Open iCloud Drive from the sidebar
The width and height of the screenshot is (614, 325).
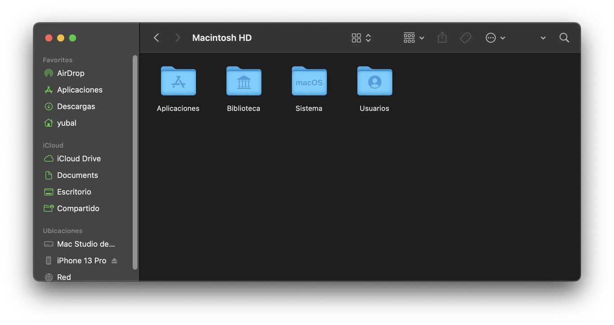pos(79,158)
